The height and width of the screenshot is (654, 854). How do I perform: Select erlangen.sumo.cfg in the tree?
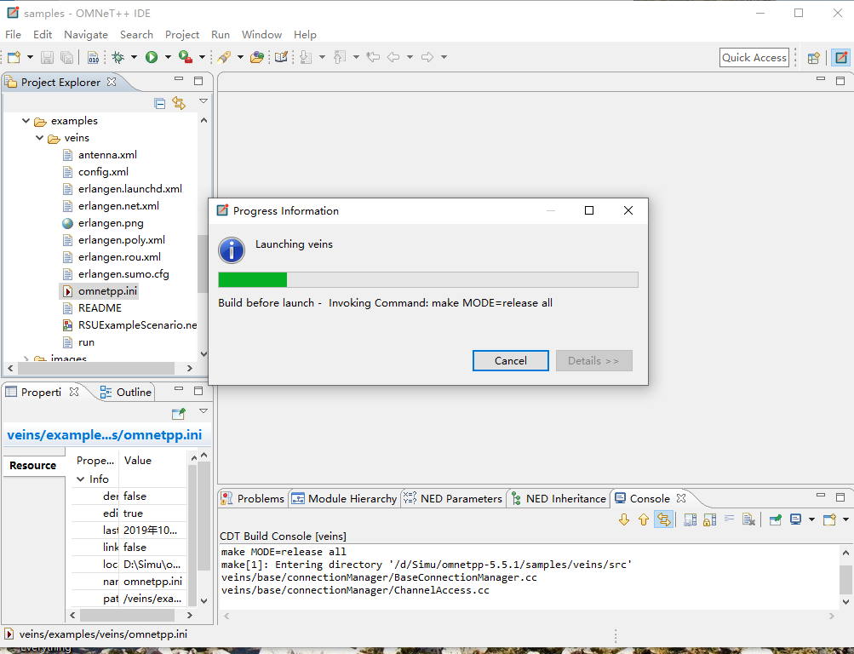click(x=123, y=274)
